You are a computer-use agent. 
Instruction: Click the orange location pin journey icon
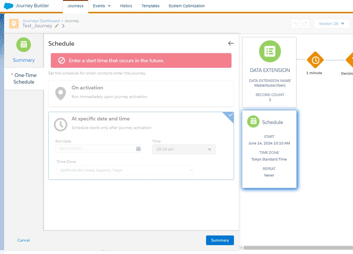click(14, 24)
